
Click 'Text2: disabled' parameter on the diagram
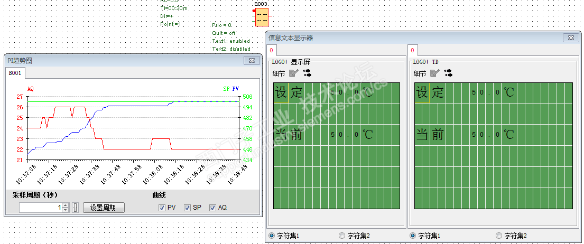231,49
